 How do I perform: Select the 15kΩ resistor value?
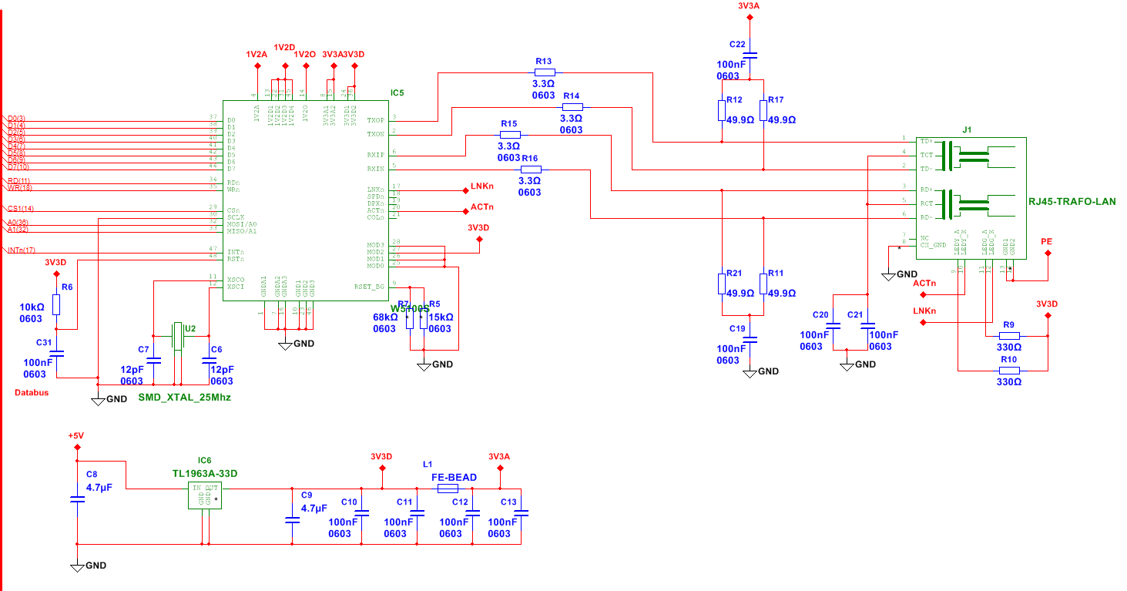441,317
